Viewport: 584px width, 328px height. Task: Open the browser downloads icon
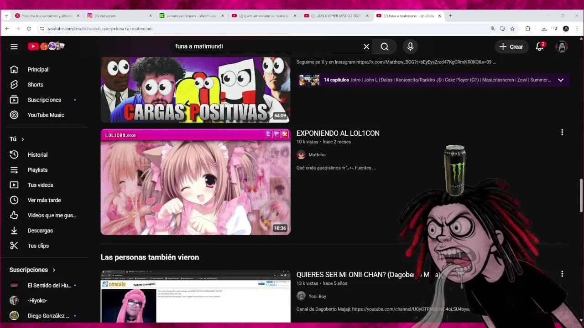(x=544, y=29)
